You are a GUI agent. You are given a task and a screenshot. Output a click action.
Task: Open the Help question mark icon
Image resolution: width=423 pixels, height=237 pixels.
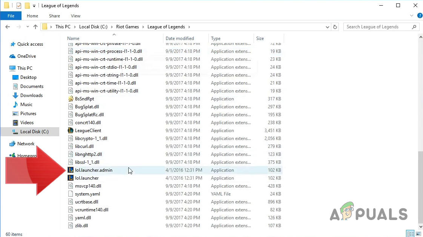[420, 16]
